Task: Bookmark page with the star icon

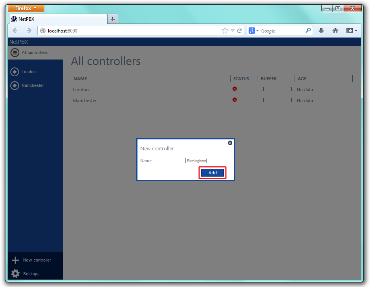Action: coord(225,31)
